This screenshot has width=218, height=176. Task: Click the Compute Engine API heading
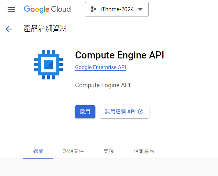pyautogui.click(x=120, y=55)
